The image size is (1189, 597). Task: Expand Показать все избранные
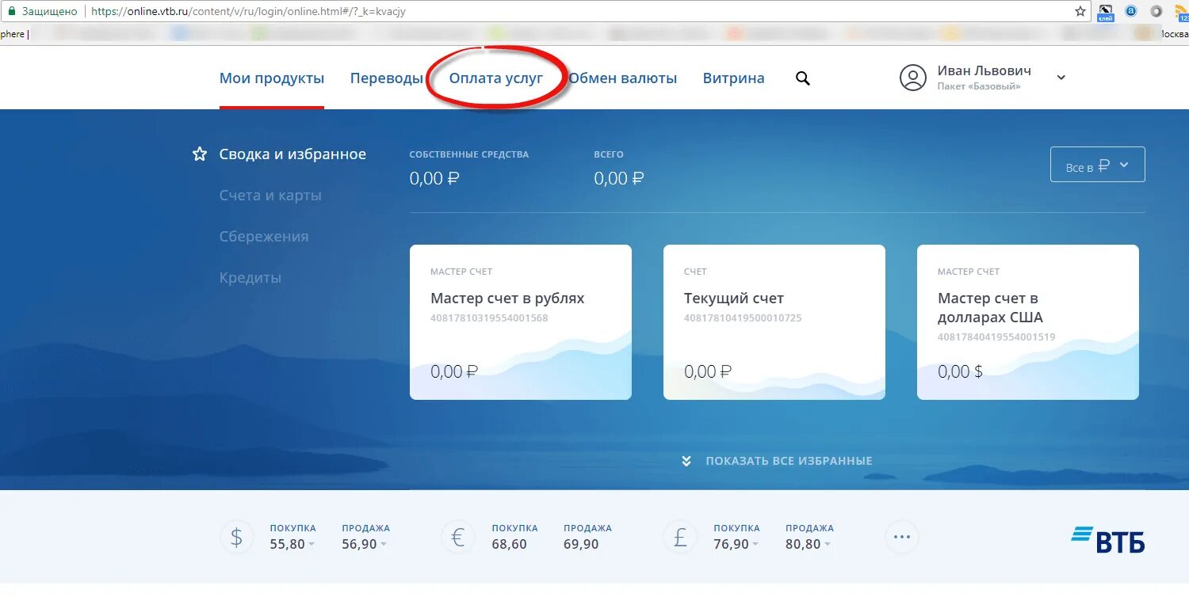[x=789, y=461]
